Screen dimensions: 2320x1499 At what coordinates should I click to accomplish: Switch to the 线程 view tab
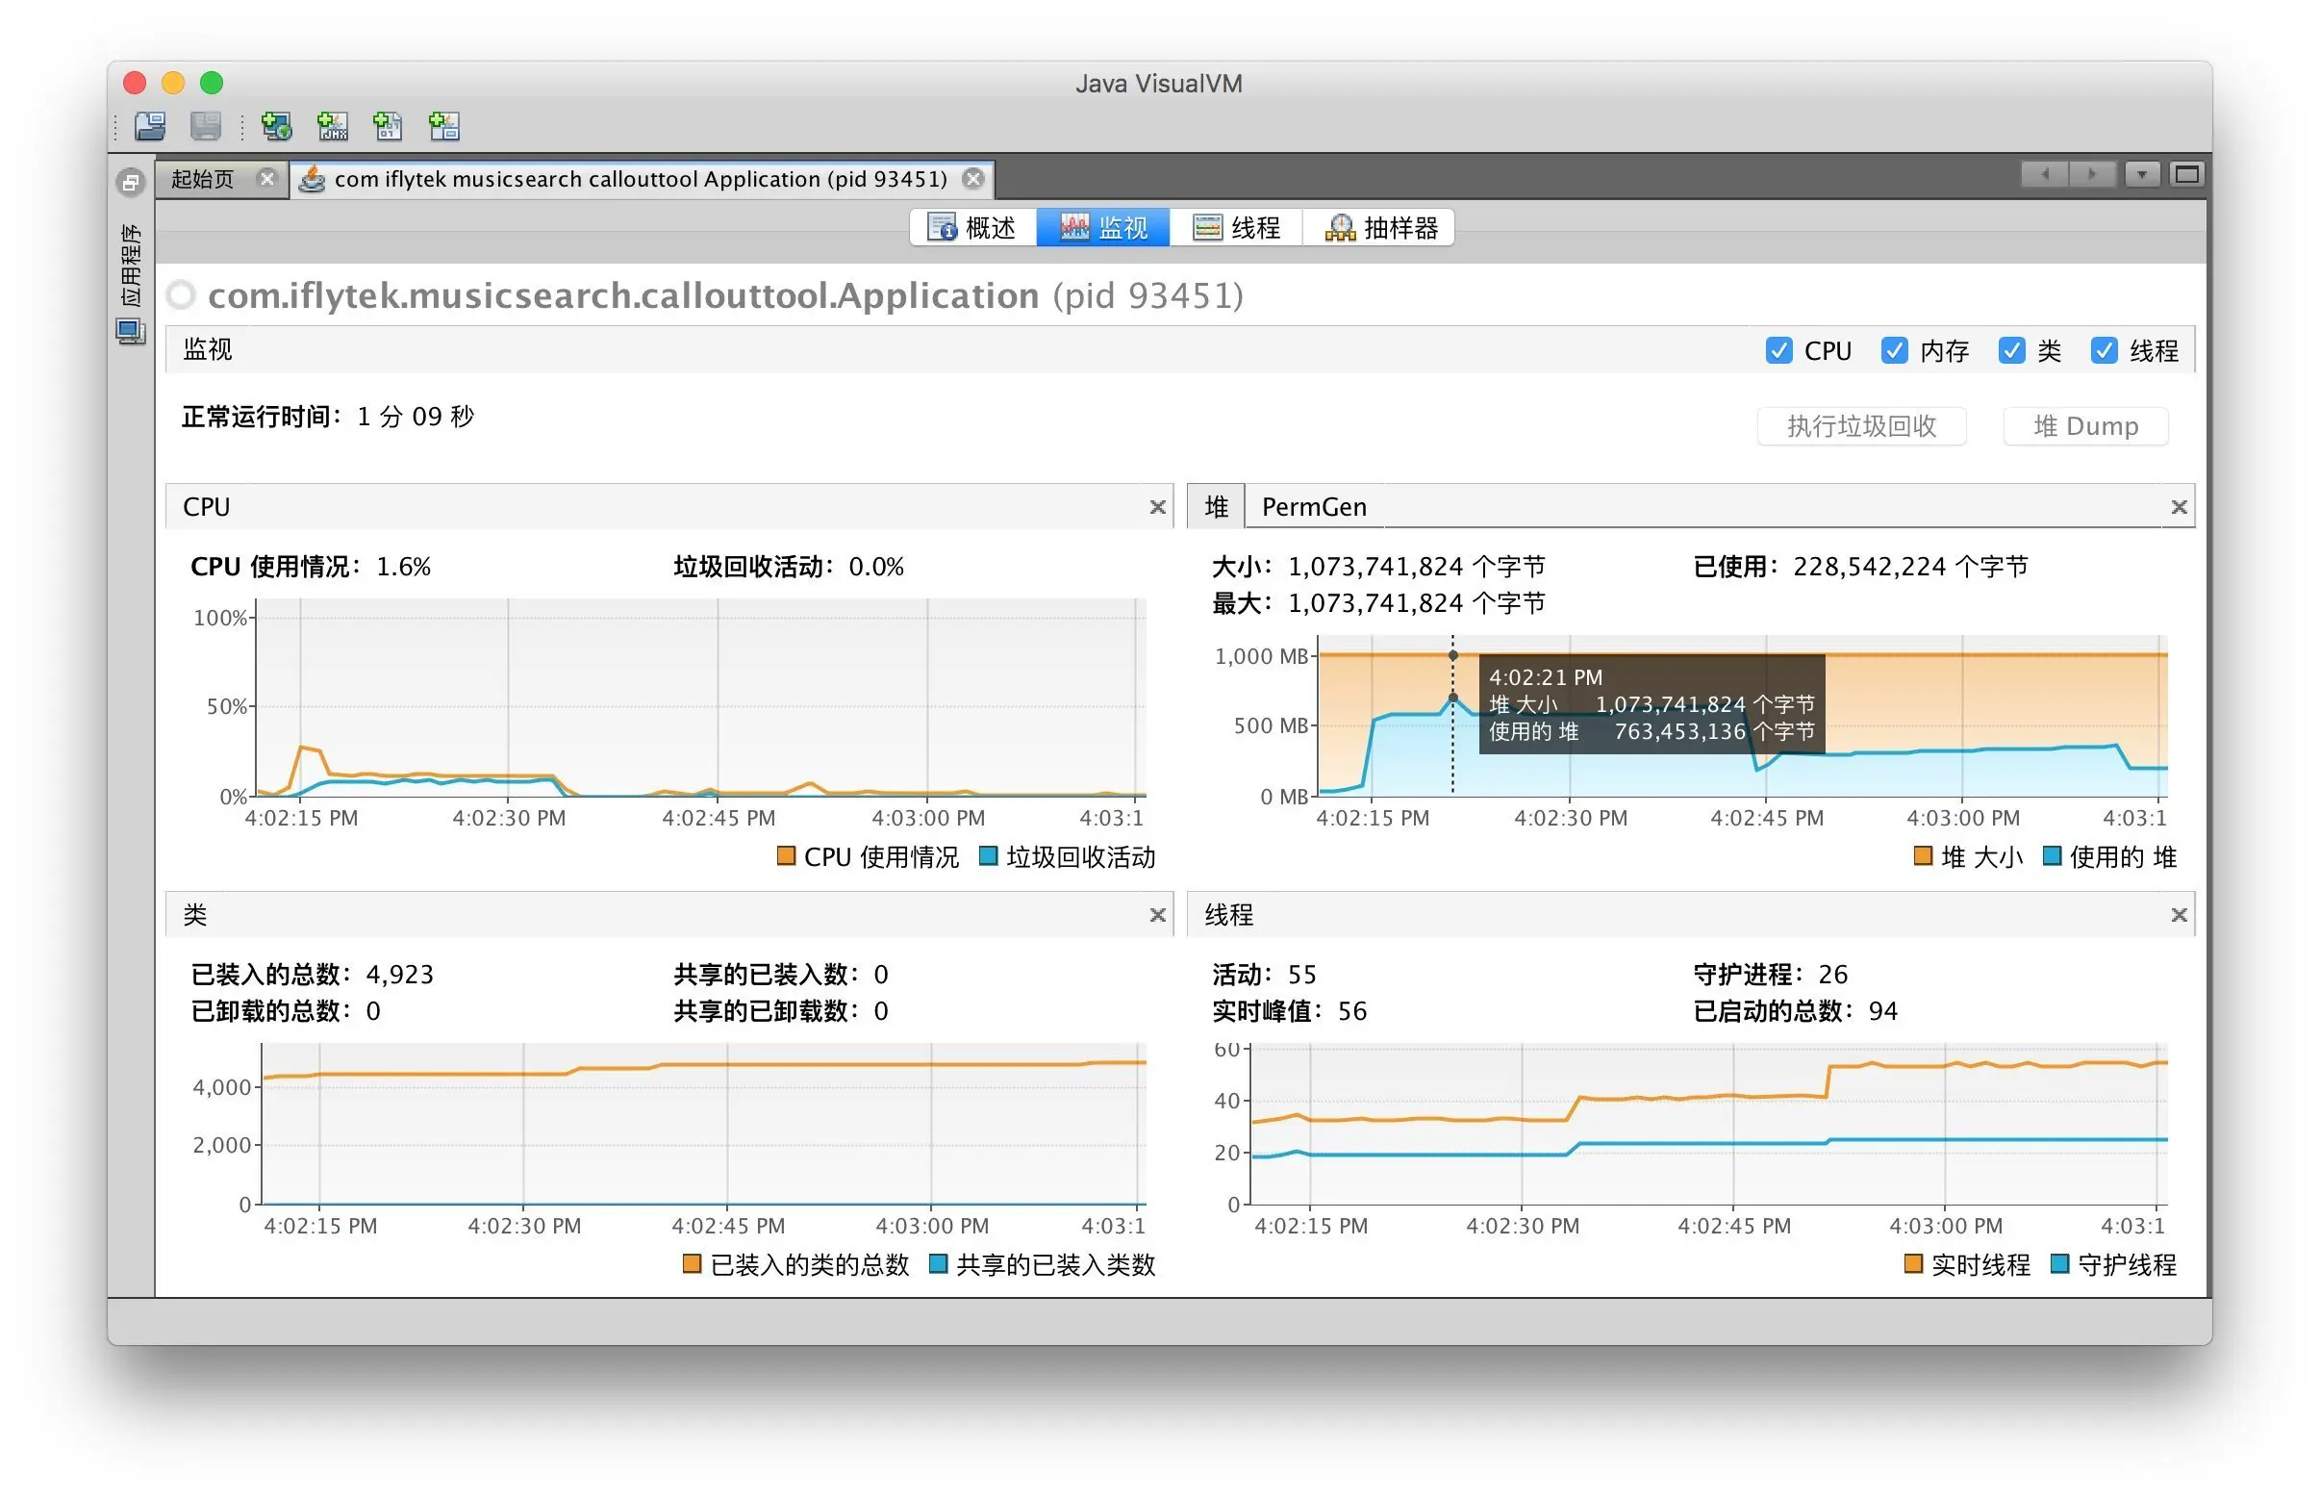1236,228
